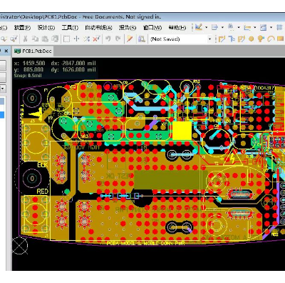Expand the Utility Tools dropdown arrow
285x283 pixels.
point(207,27)
